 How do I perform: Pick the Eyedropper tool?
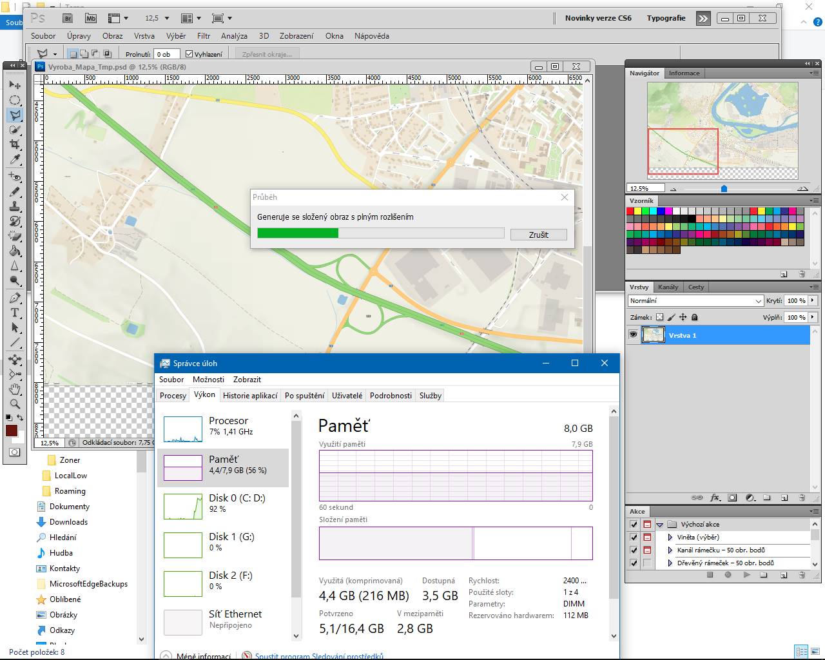[x=14, y=159]
